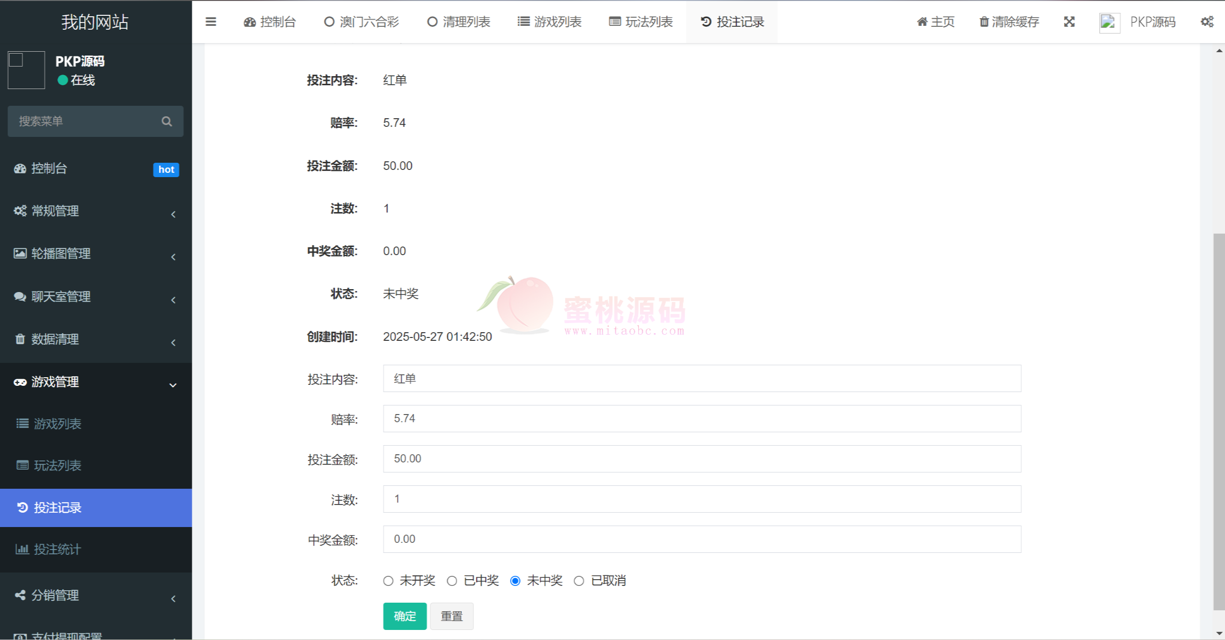The width and height of the screenshot is (1225, 640).
Task: Click the hamburger menu toggle icon
Action: 211,22
